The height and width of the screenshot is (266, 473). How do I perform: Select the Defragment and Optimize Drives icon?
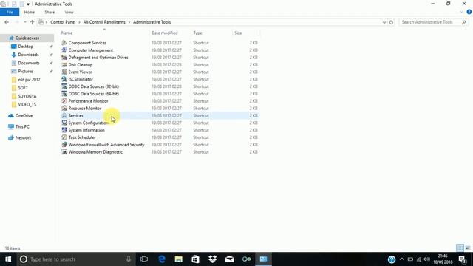[x=64, y=58]
